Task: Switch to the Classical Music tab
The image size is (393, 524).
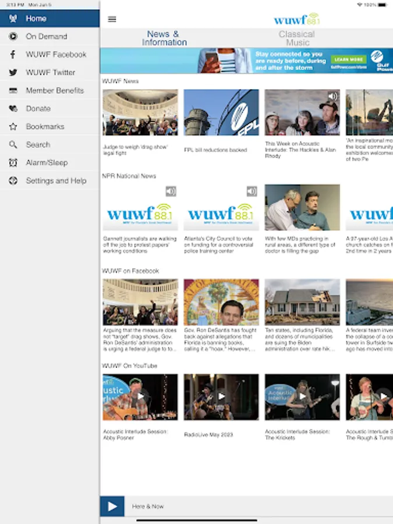Action: [x=297, y=38]
